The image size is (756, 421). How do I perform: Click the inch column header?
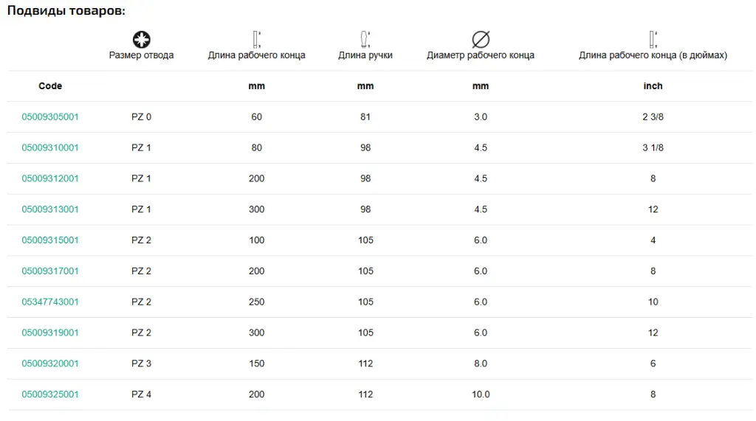[653, 86]
